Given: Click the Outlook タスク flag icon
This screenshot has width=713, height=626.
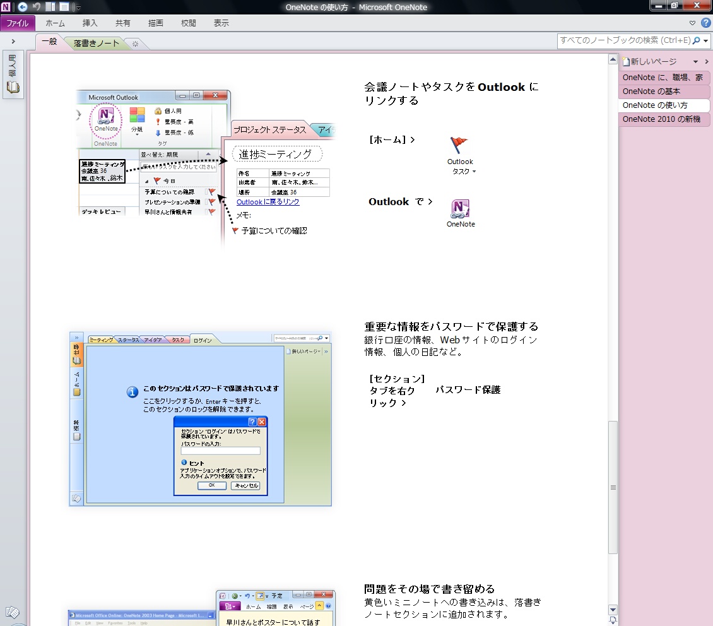Looking at the screenshot, I should tap(459, 146).
